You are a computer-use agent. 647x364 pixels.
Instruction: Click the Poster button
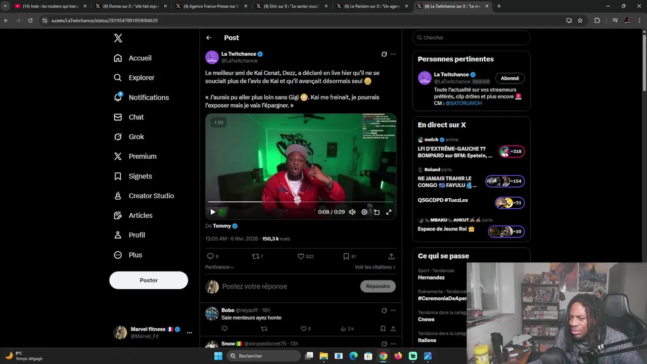pos(149,280)
